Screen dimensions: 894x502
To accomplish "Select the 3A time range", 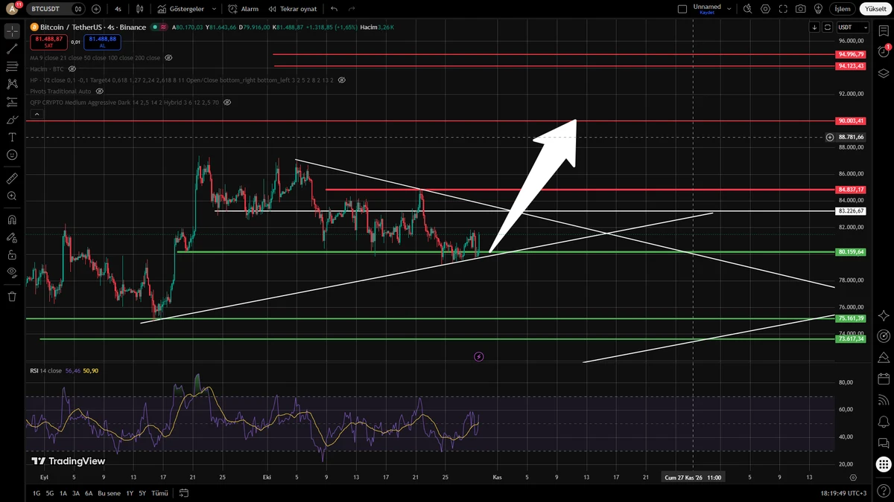I will point(75,493).
